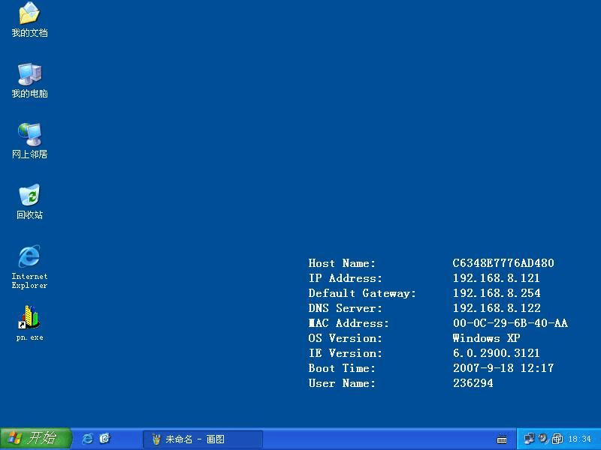The height and width of the screenshot is (450, 601).
Task: Select the 我的文档 desktop folder icon
Action: click(x=29, y=14)
